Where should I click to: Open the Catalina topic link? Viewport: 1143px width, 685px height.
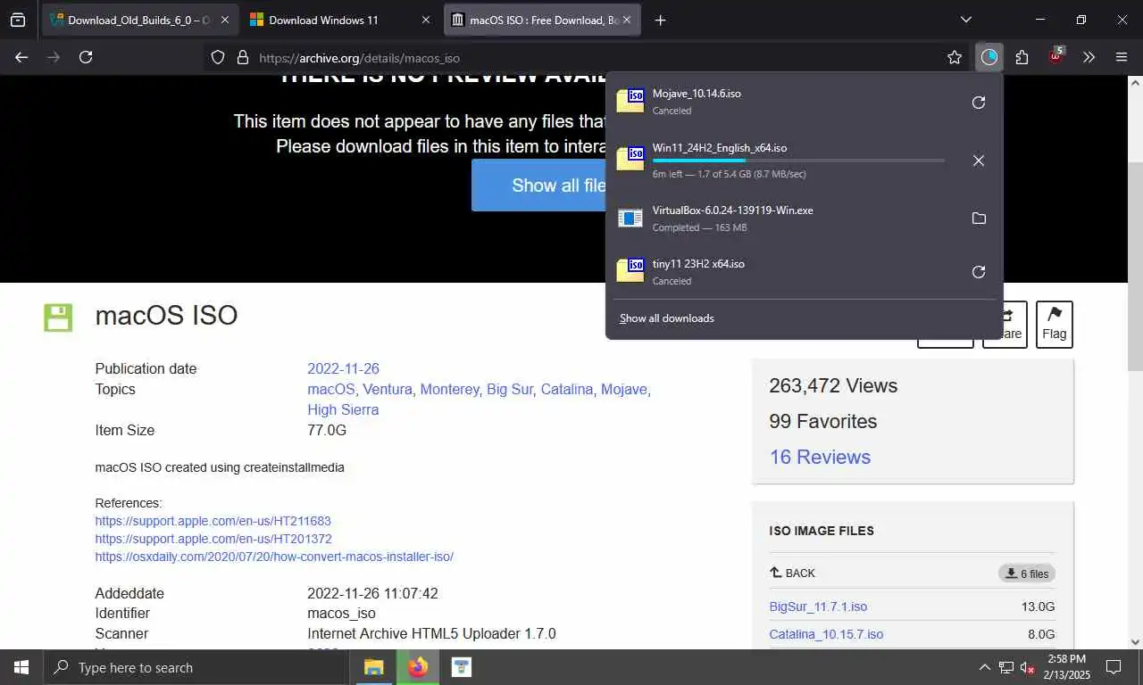pyautogui.click(x=567, y=389)
